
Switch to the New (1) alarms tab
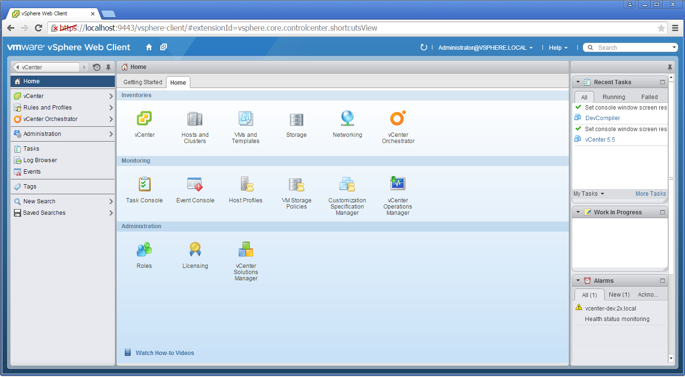pos(619,295)
